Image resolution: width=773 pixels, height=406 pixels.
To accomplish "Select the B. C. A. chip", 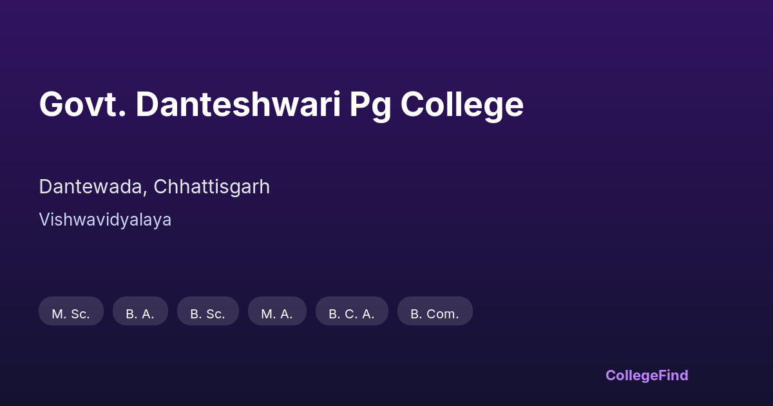I will coord(352,311).
